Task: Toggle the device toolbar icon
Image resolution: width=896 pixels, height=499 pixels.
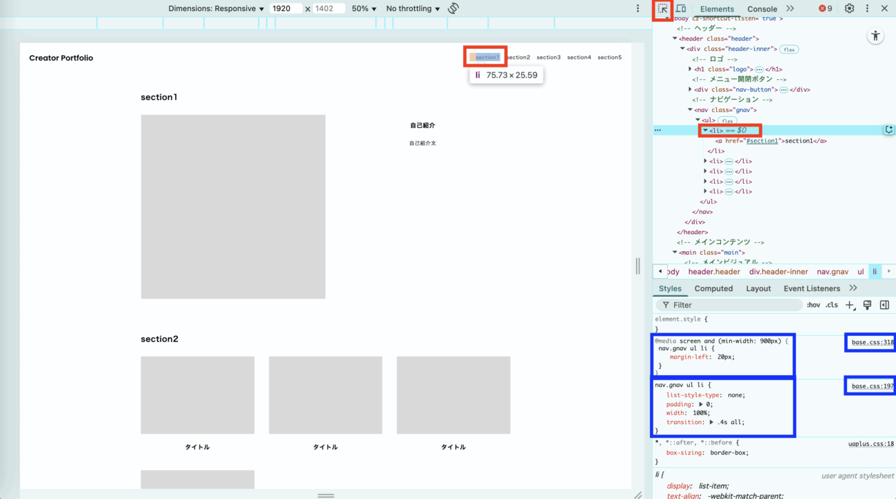Action: [681, 9]
